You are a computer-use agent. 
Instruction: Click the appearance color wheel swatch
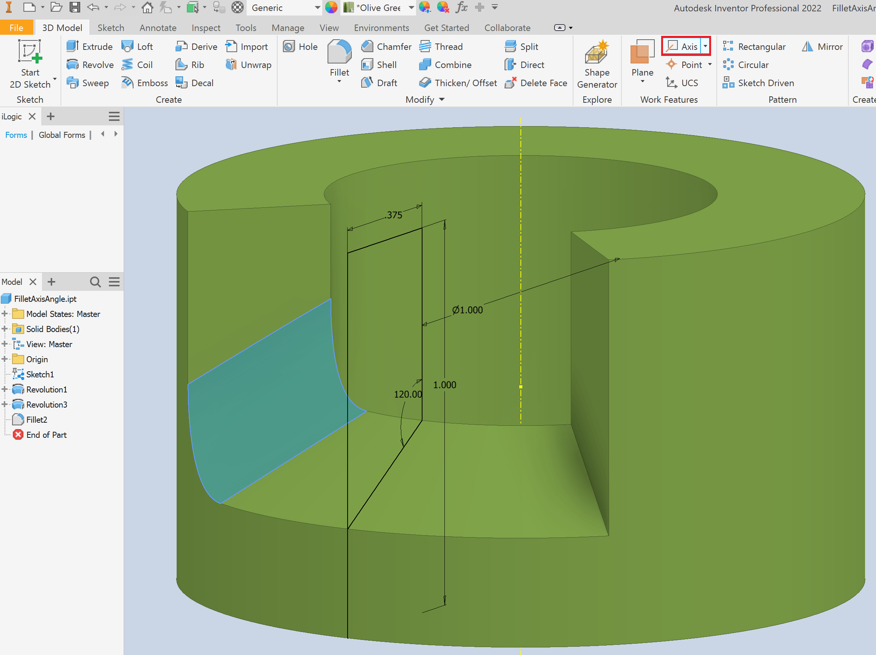[331, 8]
